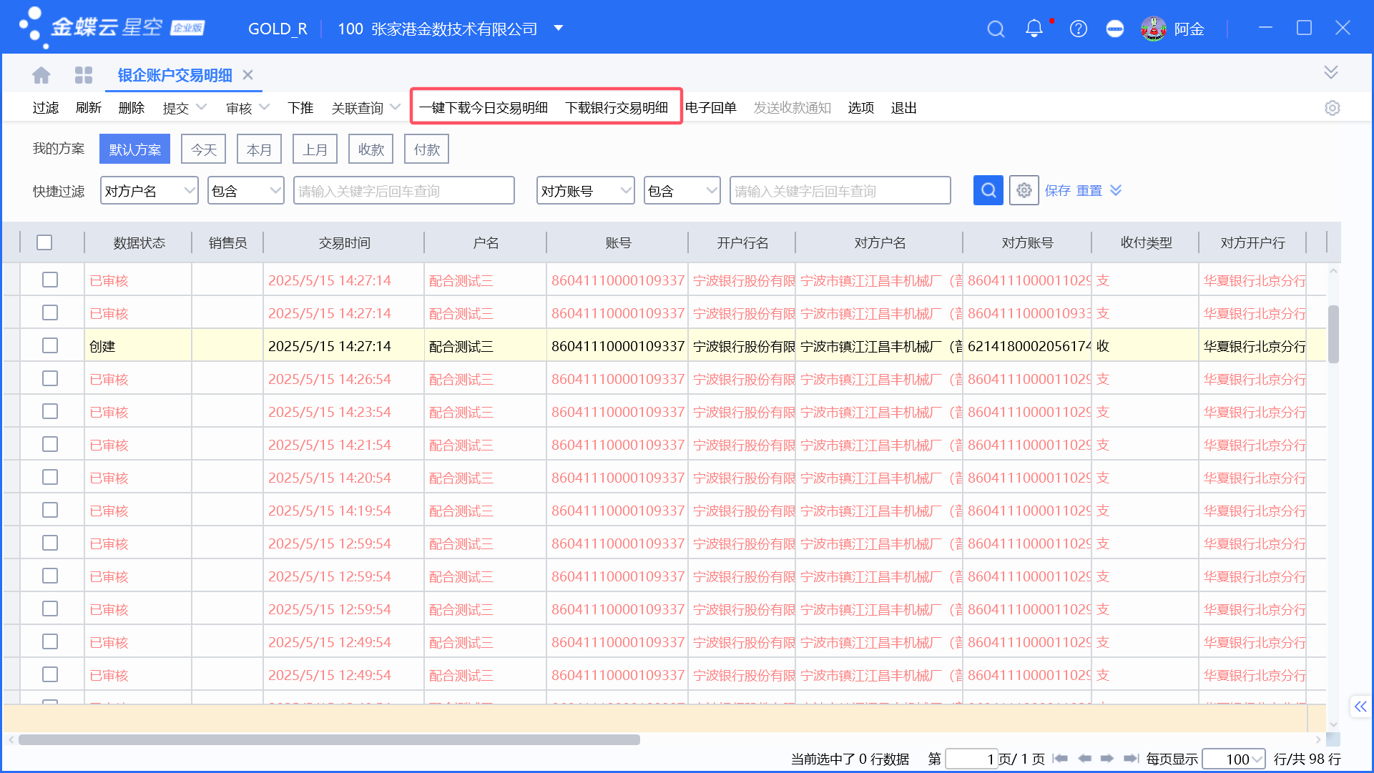Screen dimensions: 1374x773
Task: Filter by 收款
Action: point(371,149)
